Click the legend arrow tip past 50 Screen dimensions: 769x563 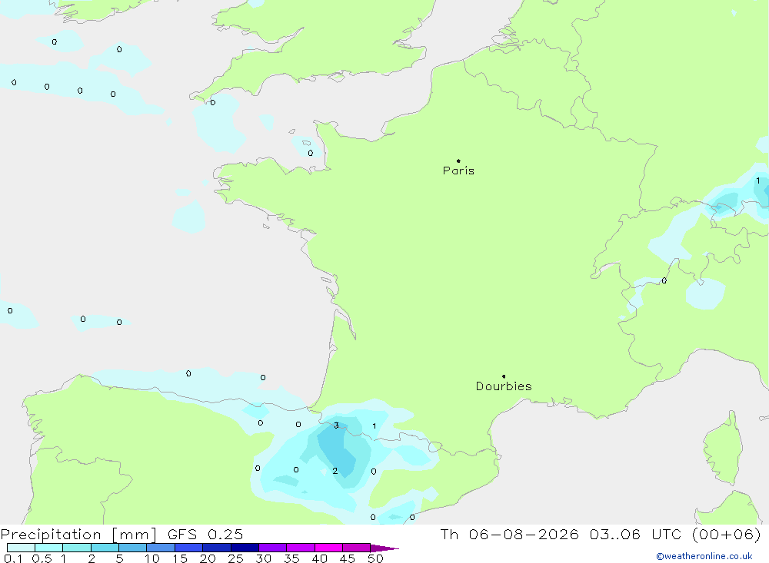click(x=384, y=548)
